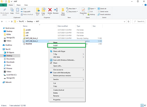This screenshot has width=147, height=107.
Task: Click Pin to Quick access icon
Action: coord(5,12)
